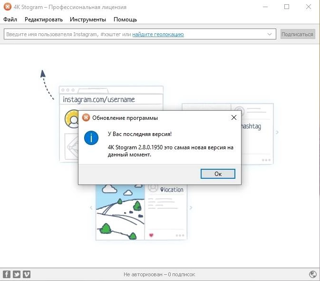Open the Файл menu
320x281 pixels.
click(x=10, y=19)
